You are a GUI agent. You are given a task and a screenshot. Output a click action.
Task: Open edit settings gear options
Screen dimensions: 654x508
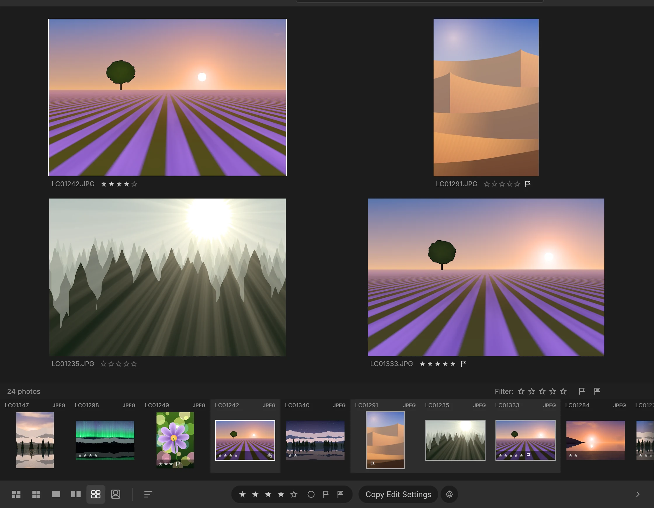tap(449, 494)
